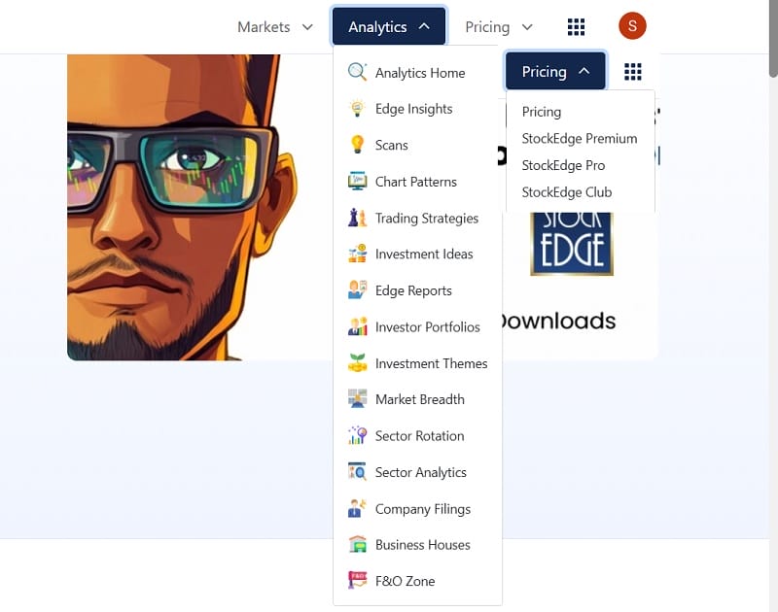Open the apps grid icon beside the avatar
This screenshot has width=778, height=612.
(576, 26)
